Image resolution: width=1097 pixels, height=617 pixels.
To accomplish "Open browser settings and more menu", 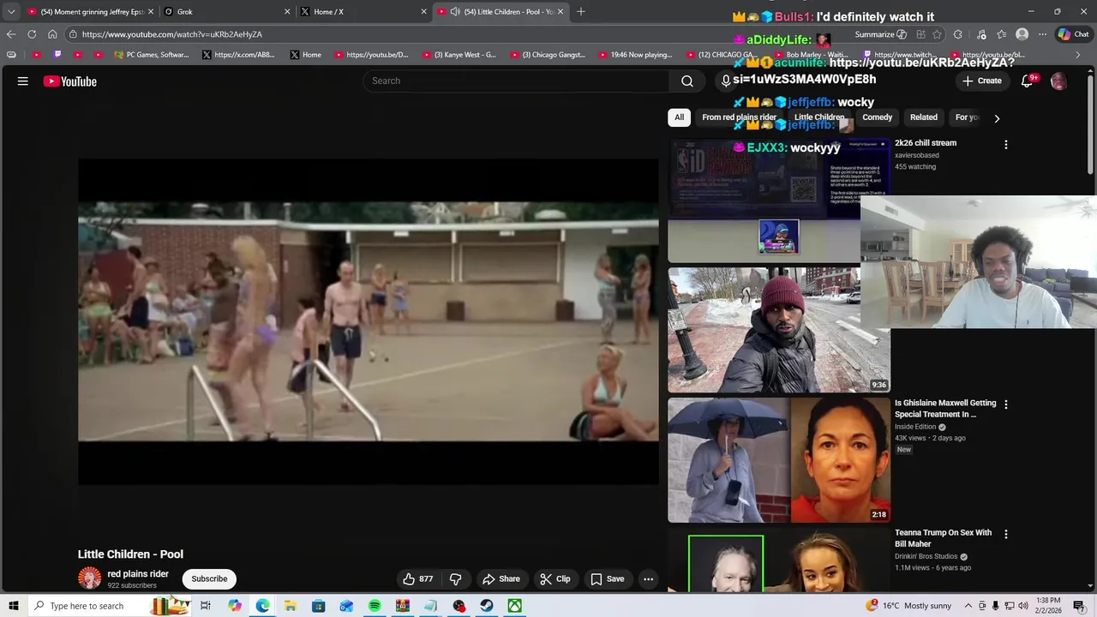I will [x=1042, y=34].
